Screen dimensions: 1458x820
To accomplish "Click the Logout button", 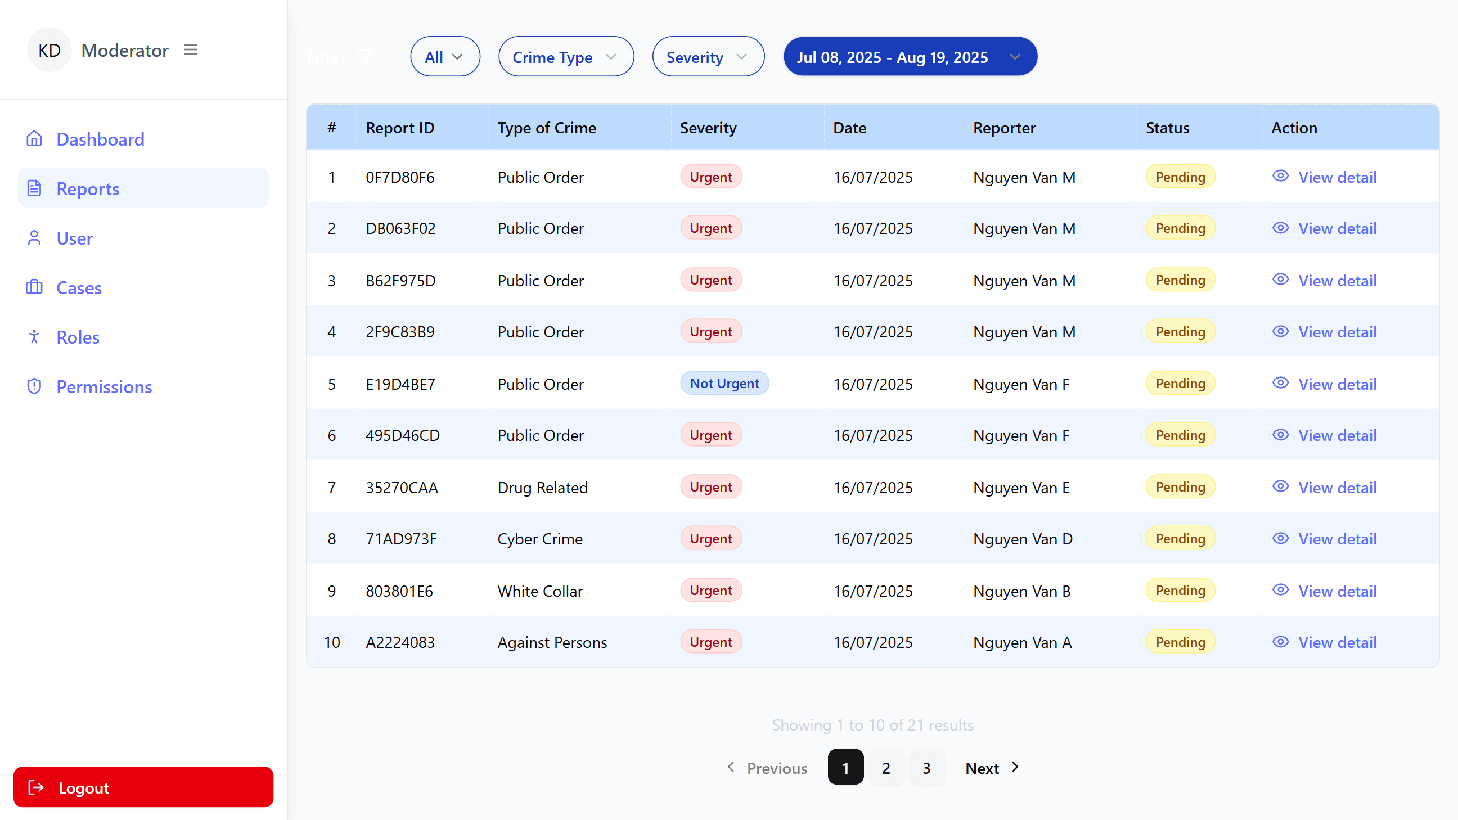I will tap(143, 787).
